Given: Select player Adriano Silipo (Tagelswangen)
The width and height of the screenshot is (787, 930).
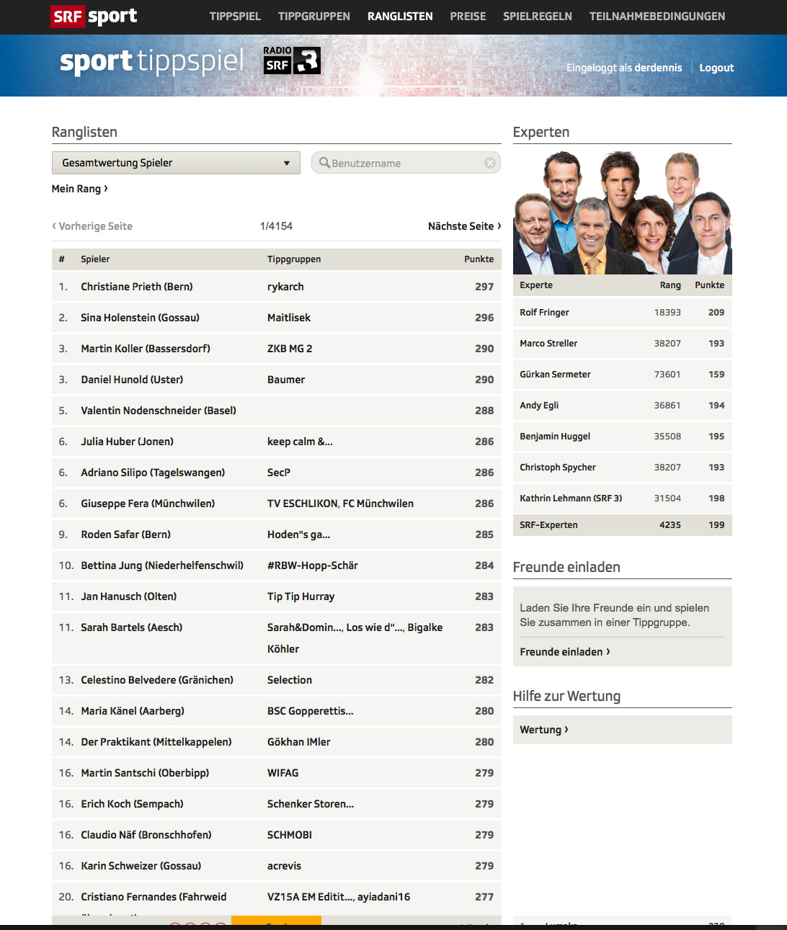Looking at the screenshot, I should tap(153, 473).
